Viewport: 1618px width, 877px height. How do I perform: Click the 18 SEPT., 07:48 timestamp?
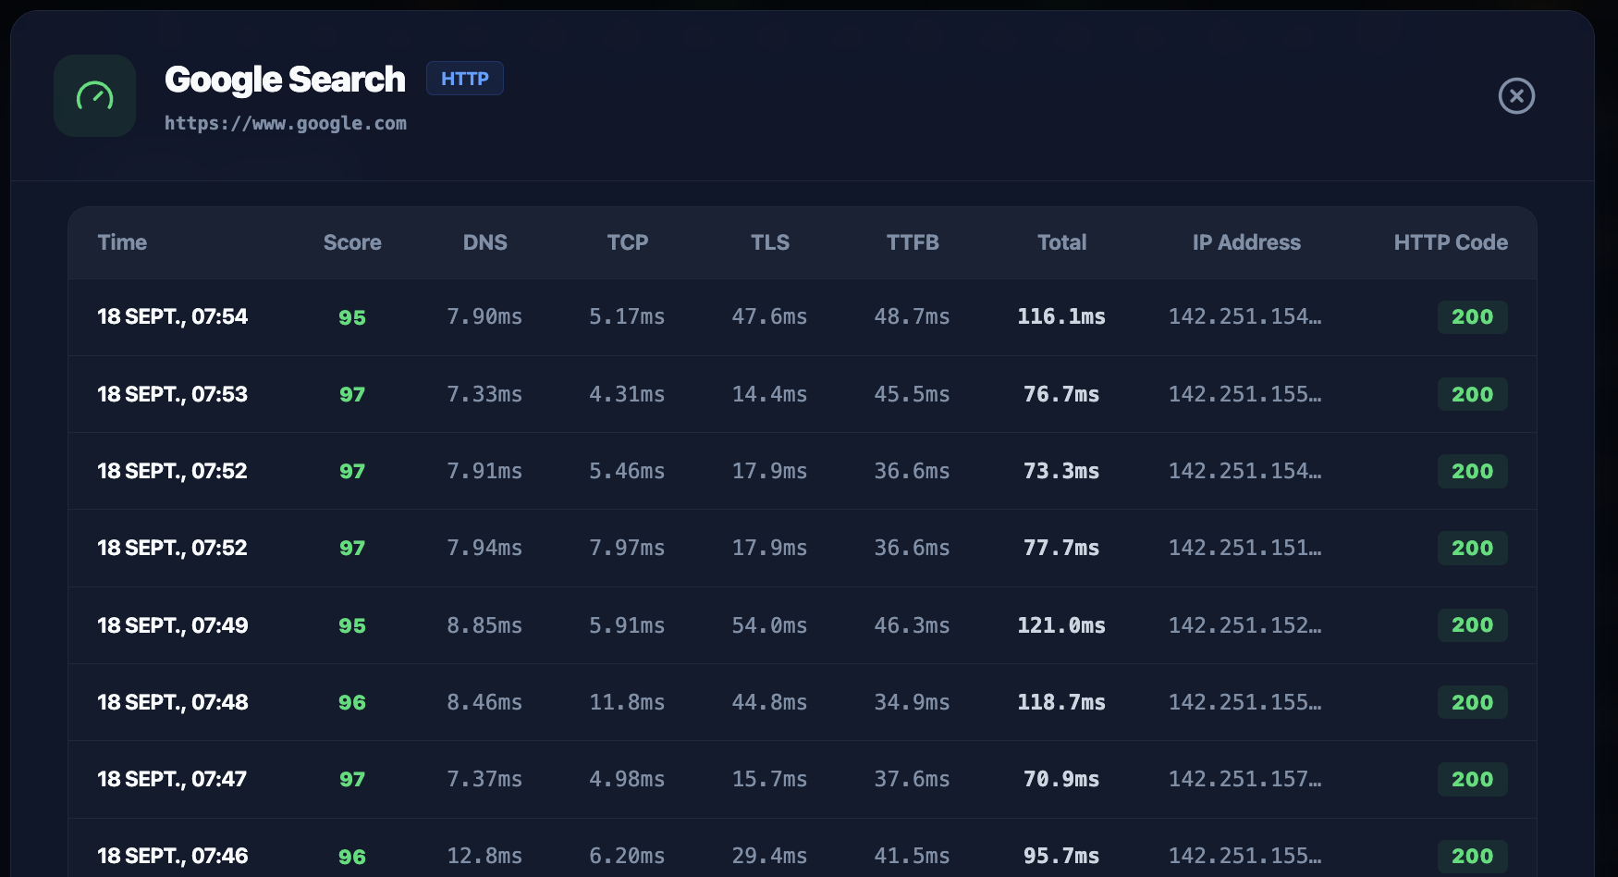(x=173, y=702)
